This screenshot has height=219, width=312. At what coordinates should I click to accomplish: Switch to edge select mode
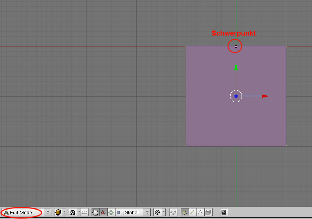(x=193, y=212)
